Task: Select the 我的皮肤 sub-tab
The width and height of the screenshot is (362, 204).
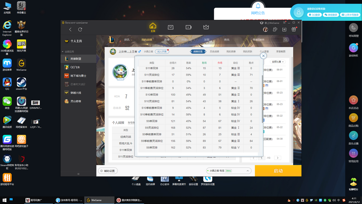Action: tap(247, 52)
